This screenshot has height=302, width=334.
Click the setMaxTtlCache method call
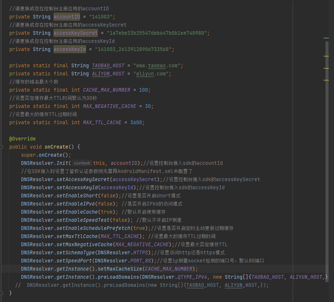coord(77,236)
